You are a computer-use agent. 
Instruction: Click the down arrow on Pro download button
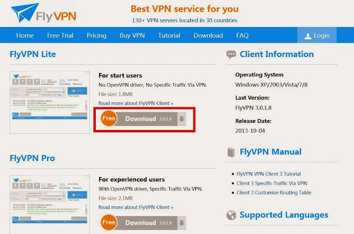[182, 223]
